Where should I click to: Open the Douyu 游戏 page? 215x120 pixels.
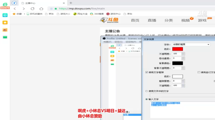202,21
